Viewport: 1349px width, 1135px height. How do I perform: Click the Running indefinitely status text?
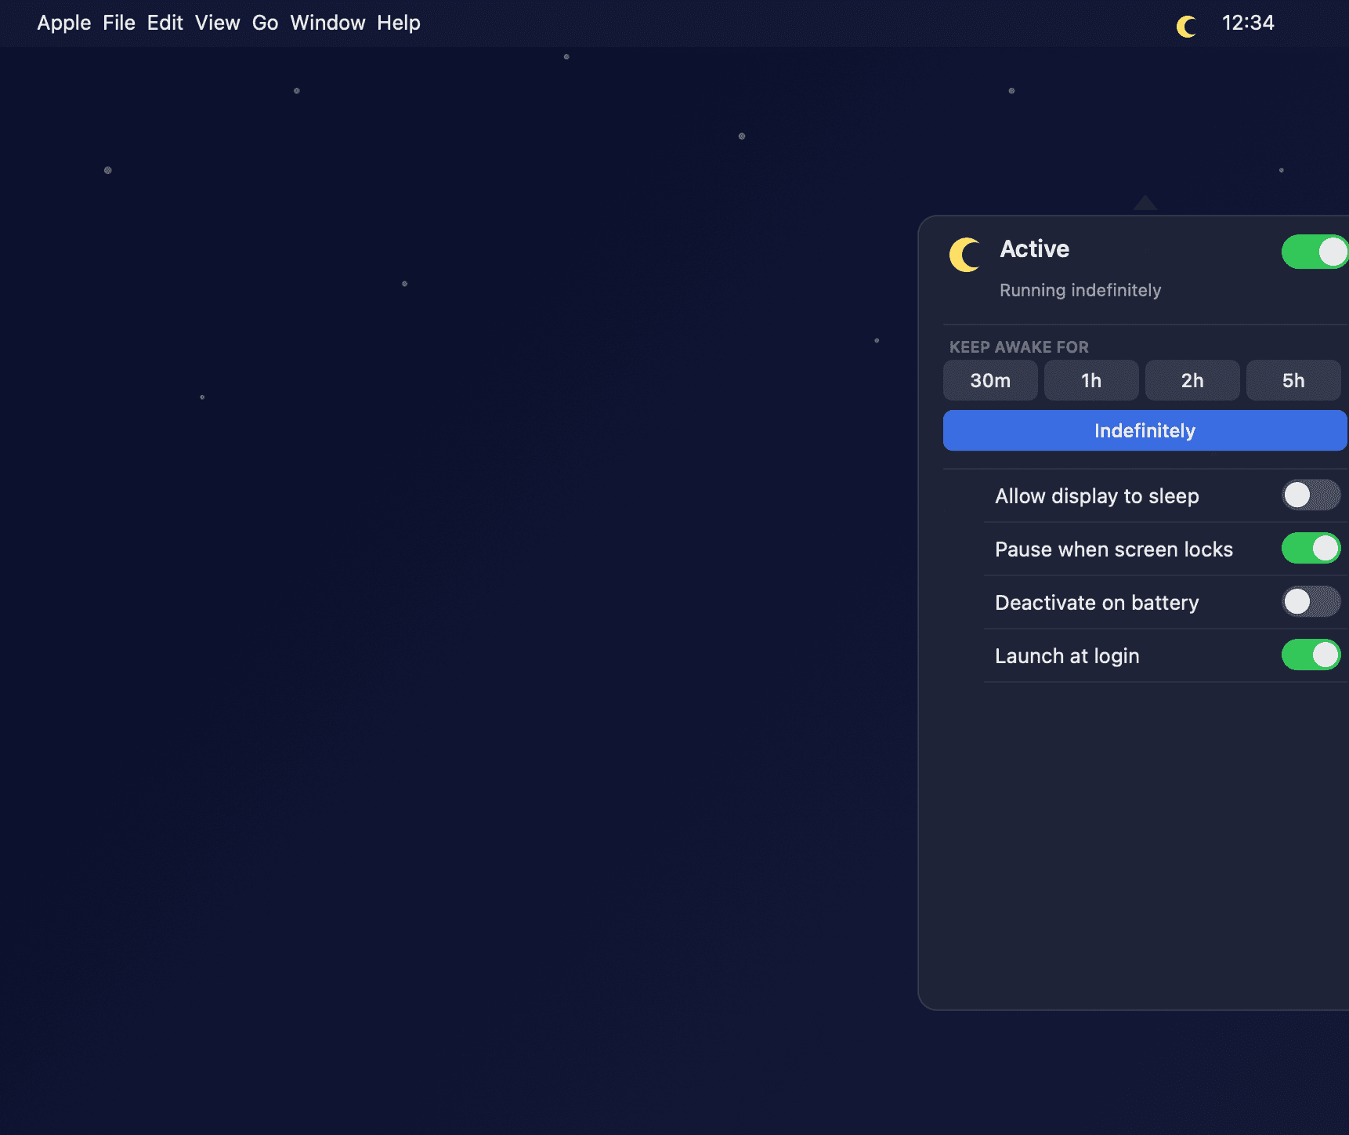coord(1080,290)
